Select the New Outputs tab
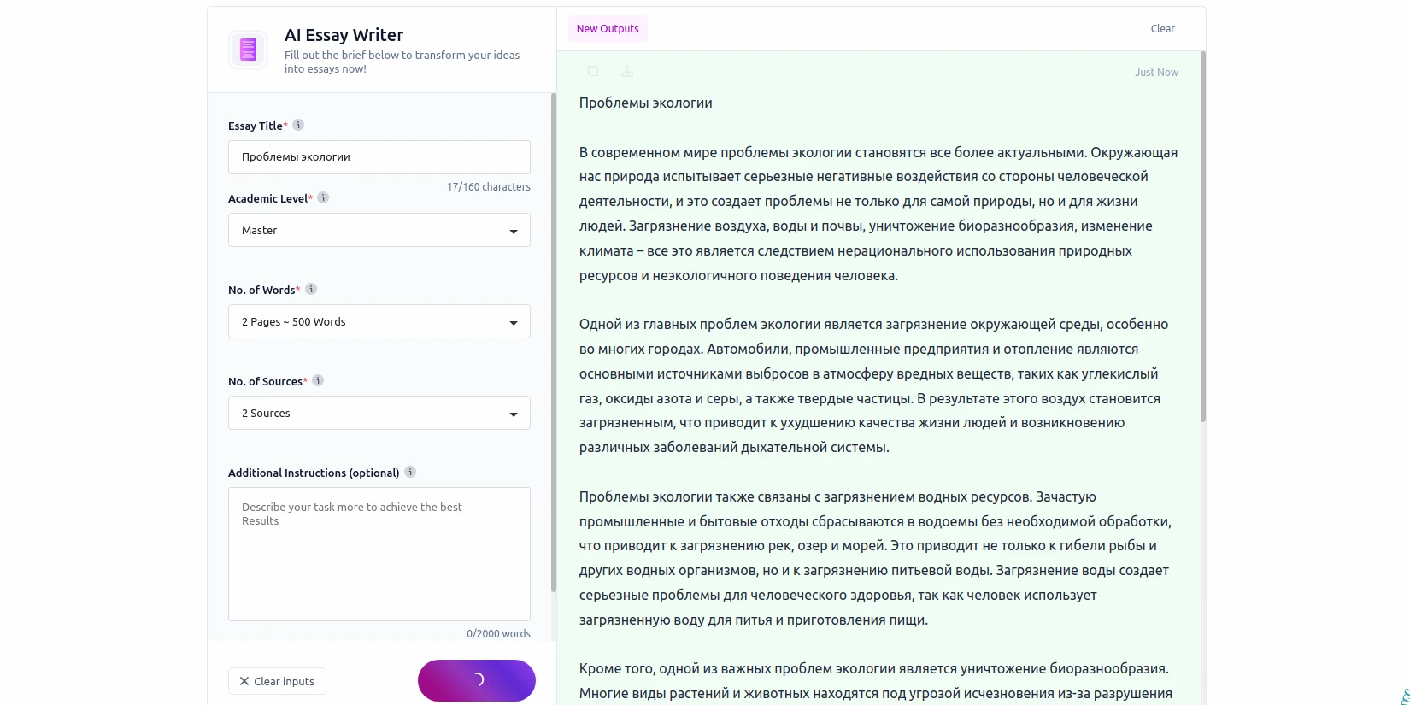This screenshot has width=1410, height=705. (x=608, y=29)
